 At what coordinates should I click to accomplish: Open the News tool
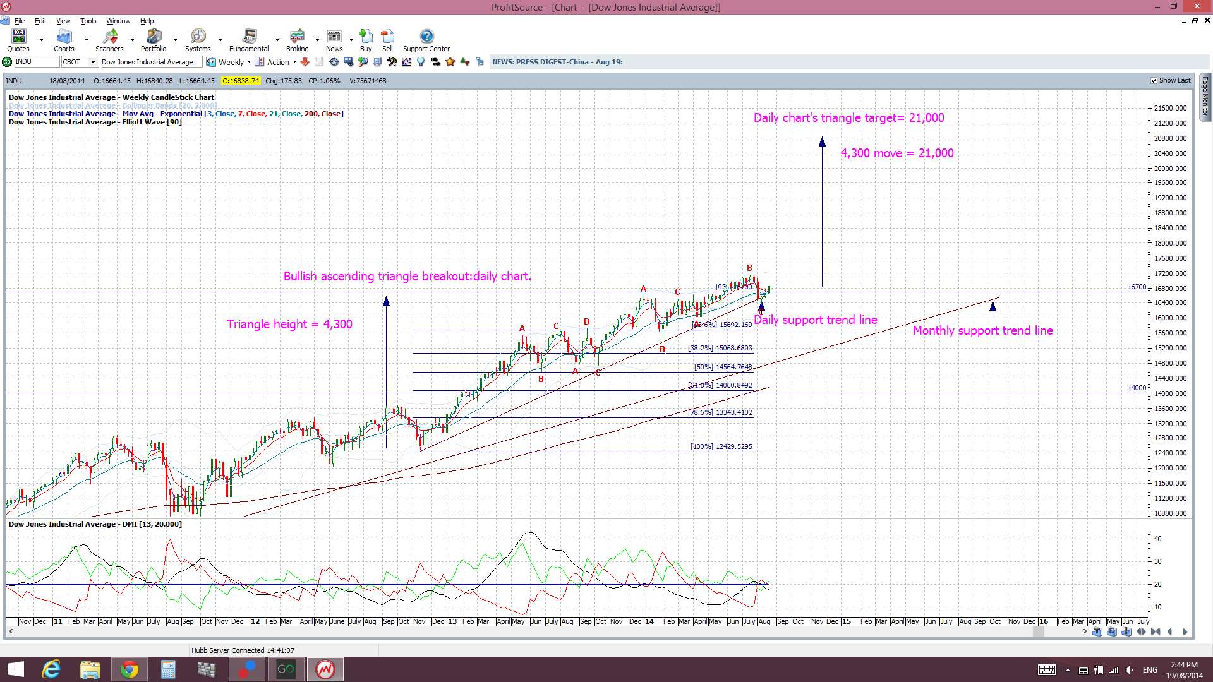click(334, 40)
